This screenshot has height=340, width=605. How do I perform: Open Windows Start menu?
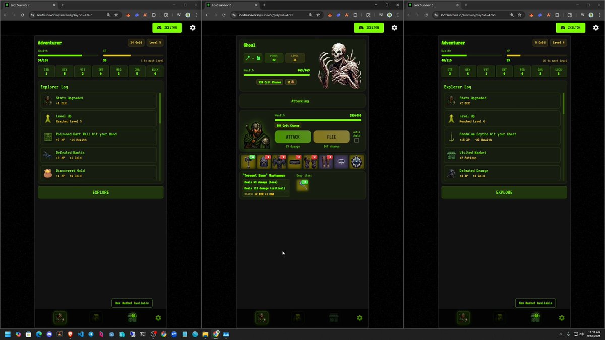[8, 334]
